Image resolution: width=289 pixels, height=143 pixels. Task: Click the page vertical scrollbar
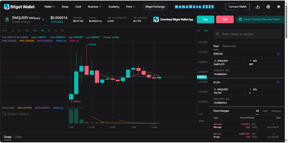pyautogui.click(x=286, y=21)
